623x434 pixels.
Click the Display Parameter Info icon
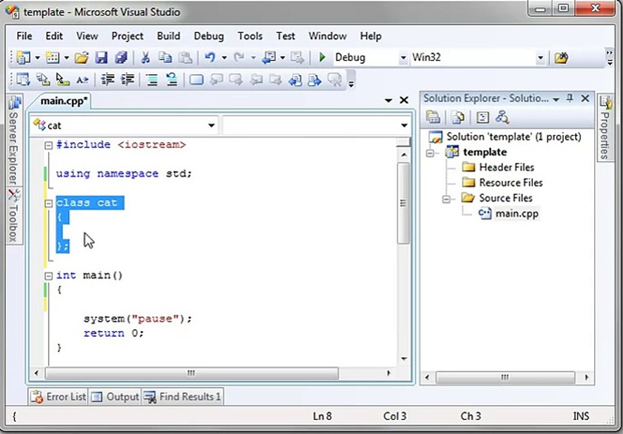[x=42, y=80]
